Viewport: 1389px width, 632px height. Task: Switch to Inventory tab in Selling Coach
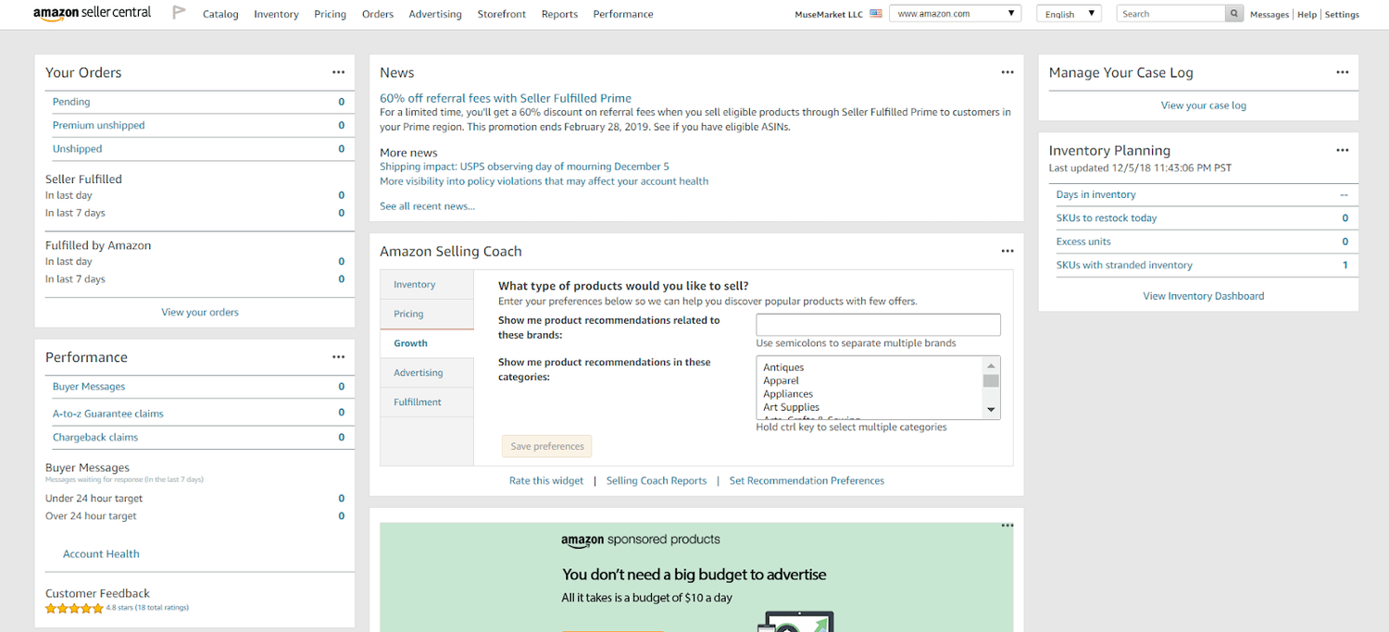point(427,284)
